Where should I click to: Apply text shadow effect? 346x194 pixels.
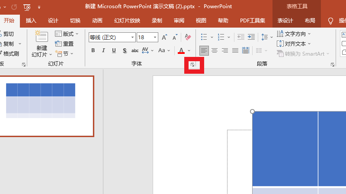coord(125,50)
